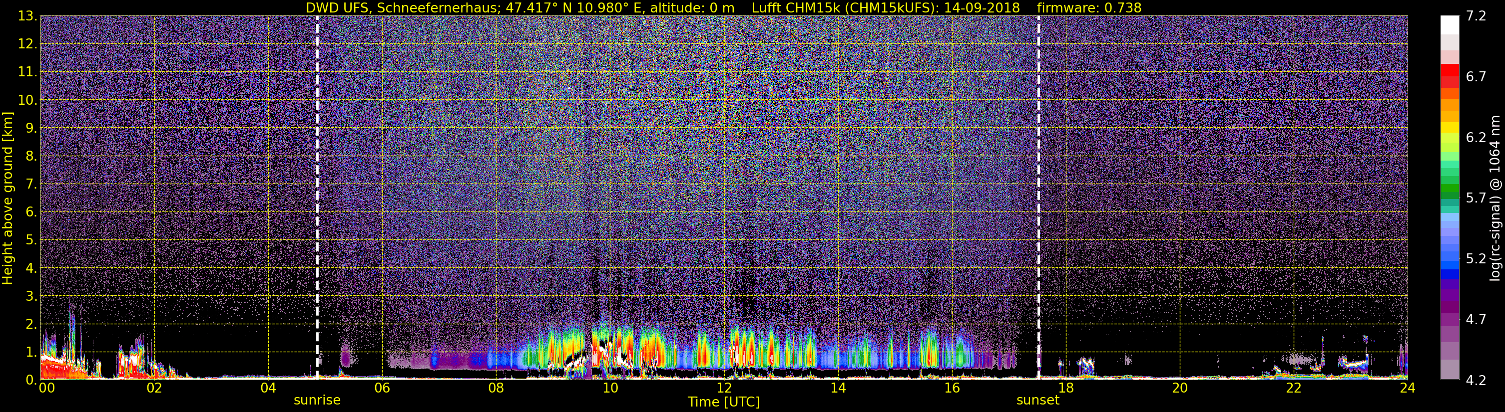Click the dashed white sunset line
The height and width of the screenshot is (412, 1505).
(x=1038, y=197)
